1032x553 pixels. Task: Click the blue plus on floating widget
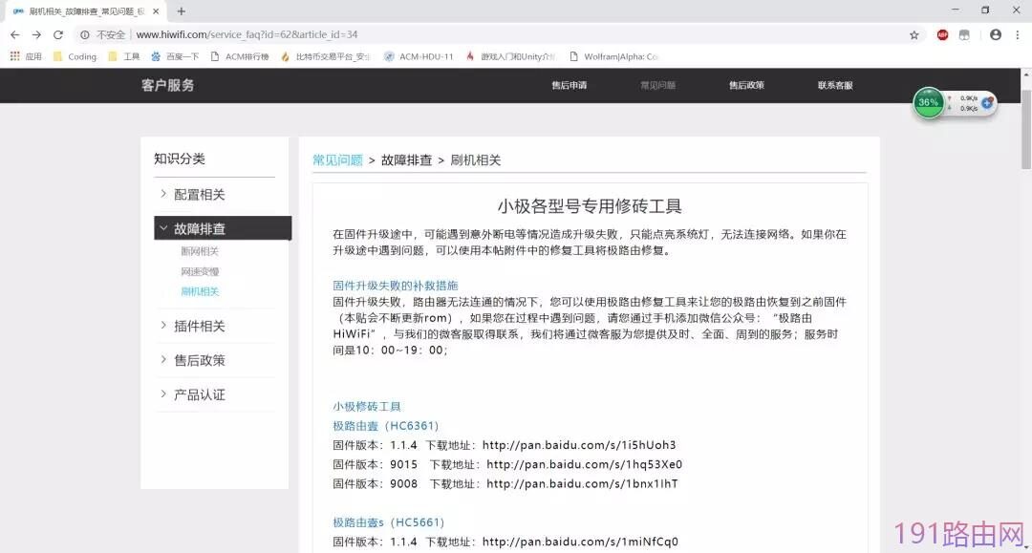pyautogui.click(x=986, y=102)
